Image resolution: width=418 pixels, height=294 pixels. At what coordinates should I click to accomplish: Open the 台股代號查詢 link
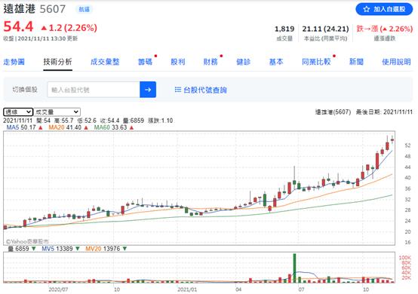(201, 90)
